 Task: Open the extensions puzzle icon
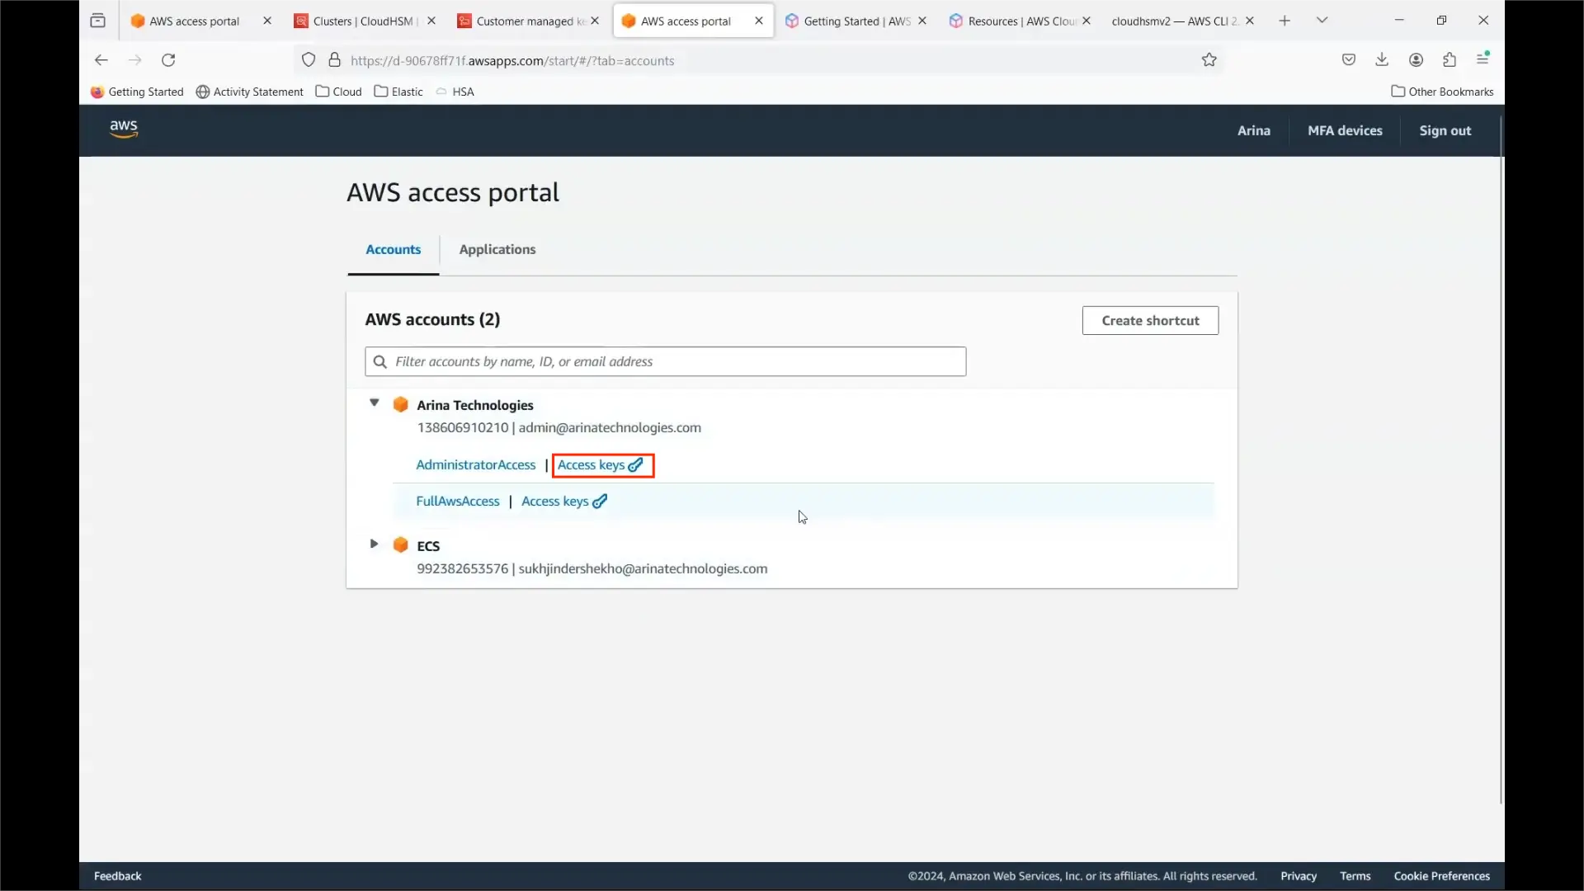tap(1450, 59)
